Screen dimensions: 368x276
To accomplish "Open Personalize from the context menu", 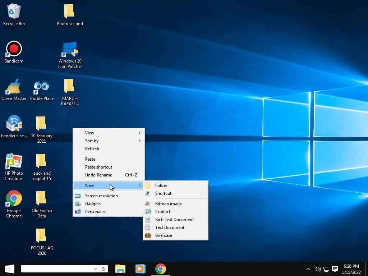I will point(109,212).
